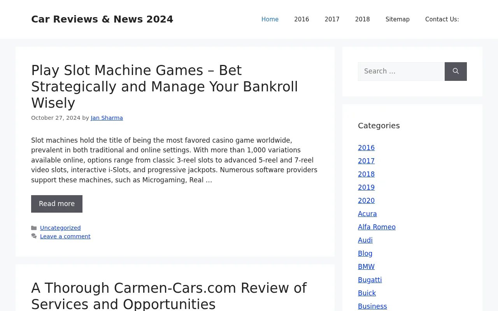Open the Sitemap page from navigation

(x=397, y=19)
